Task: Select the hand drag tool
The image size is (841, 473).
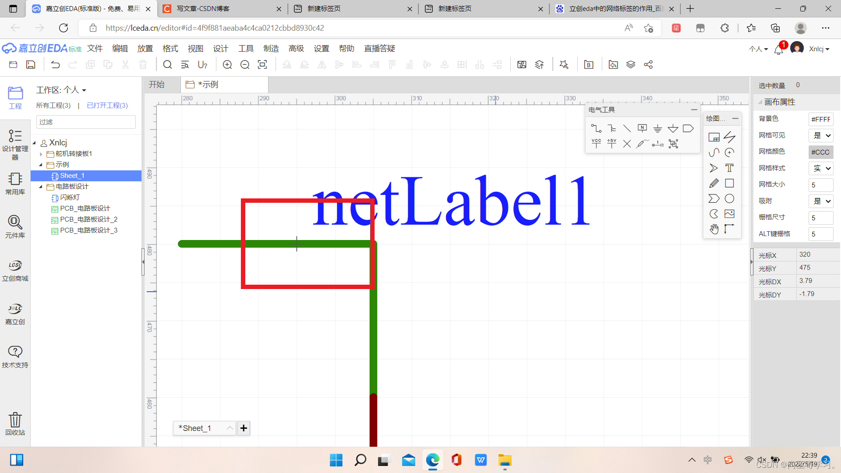Action: (714, 229)
